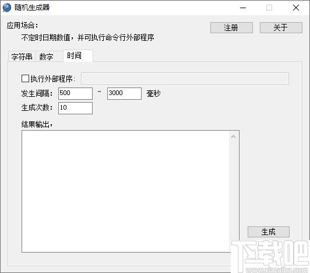Click the 发生间隔 label
The width and height of the screenshot is (310, 273).
click(x=37, y=93)
